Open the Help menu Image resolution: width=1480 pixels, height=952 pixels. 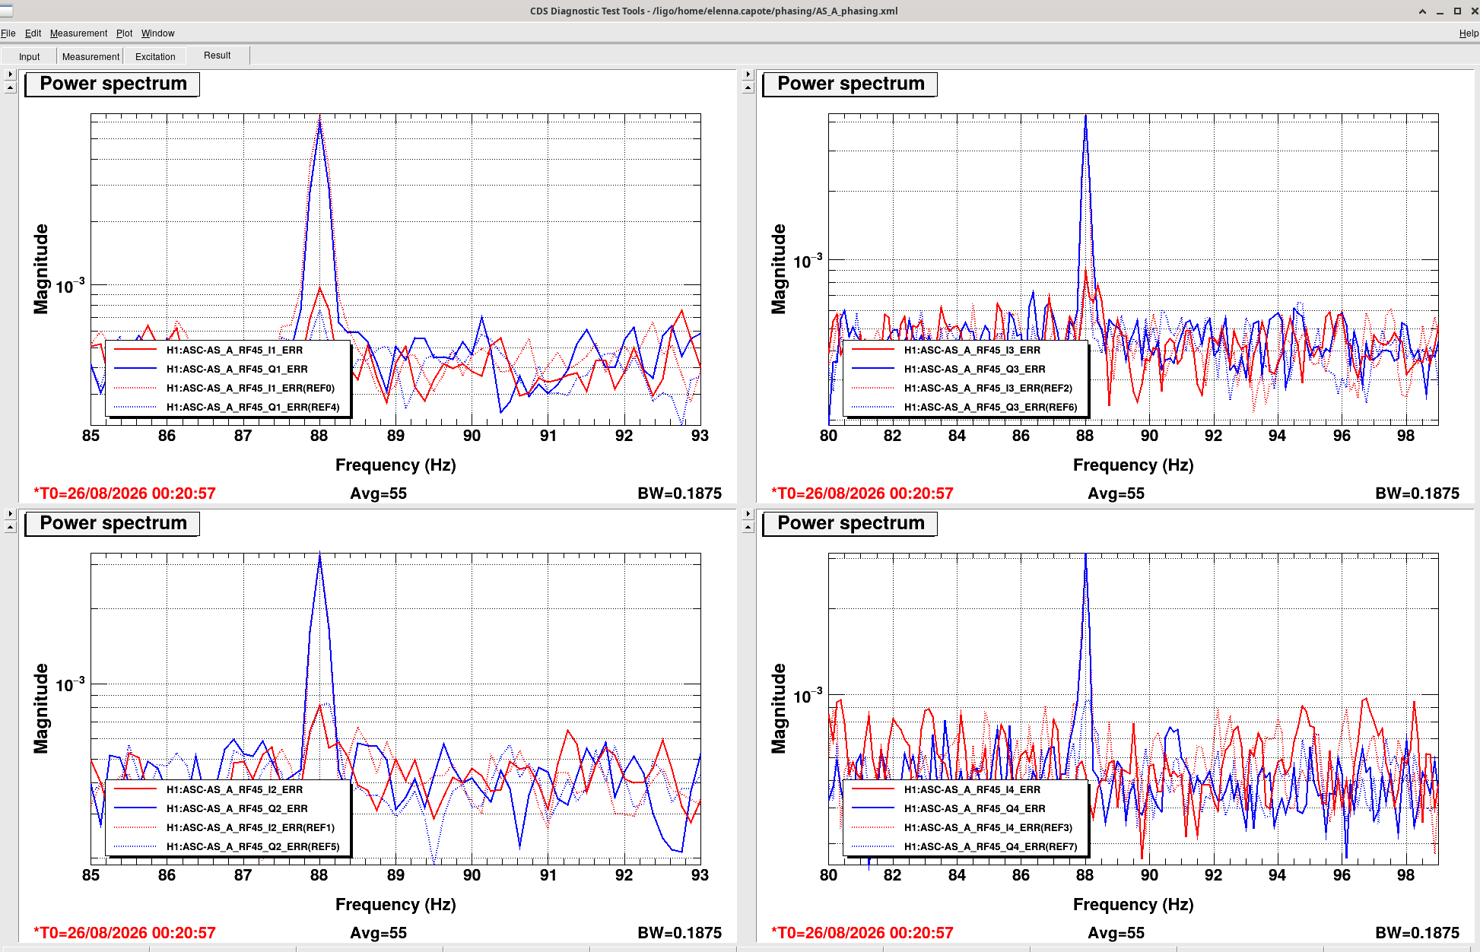pos(1469,33)
